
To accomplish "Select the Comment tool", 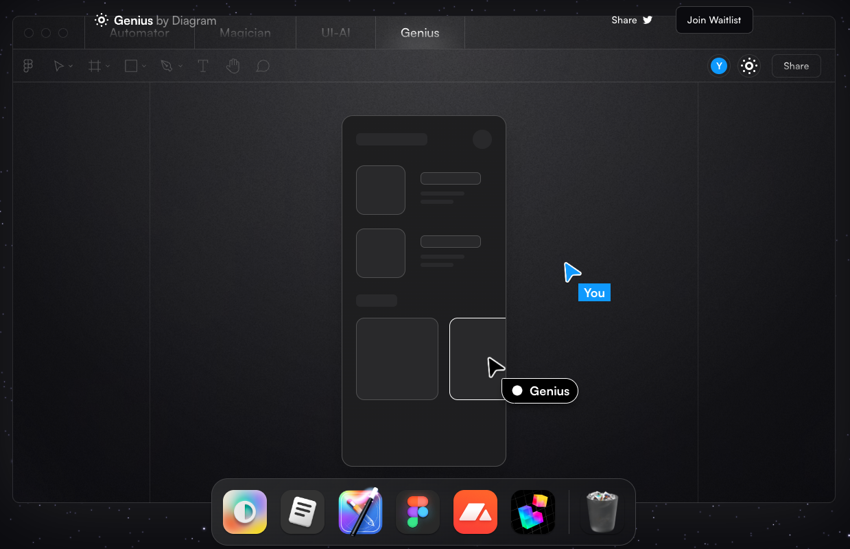I will [x=263, y=66].
